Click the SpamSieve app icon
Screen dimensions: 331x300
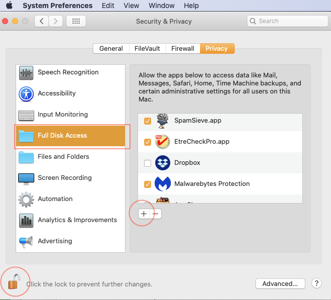(x=163, y=121)
